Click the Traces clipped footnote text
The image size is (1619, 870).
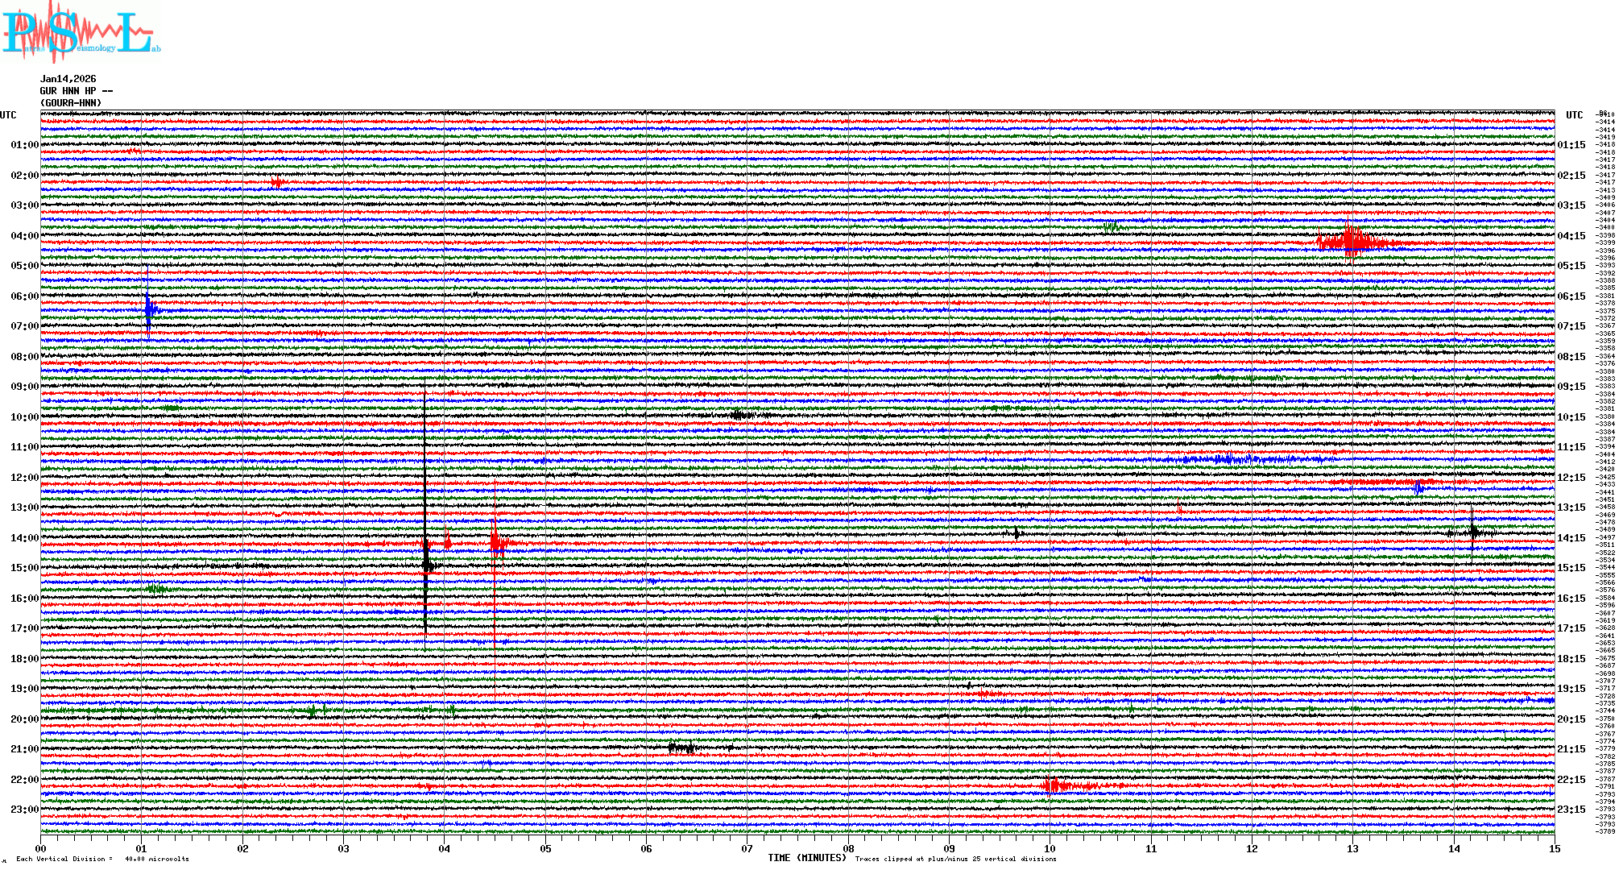[x=955, y=859]
